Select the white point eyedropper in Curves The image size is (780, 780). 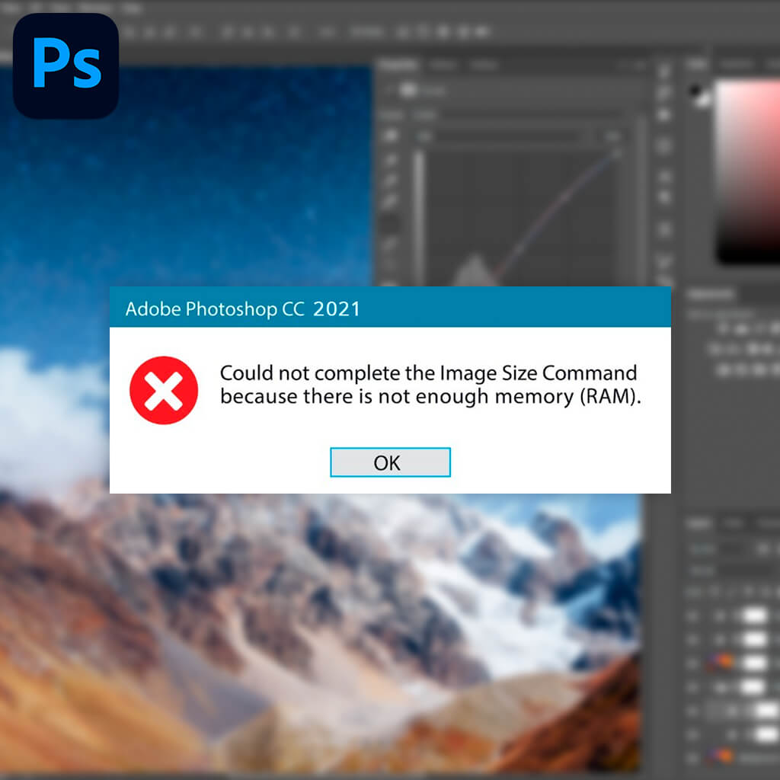[391, 201]
